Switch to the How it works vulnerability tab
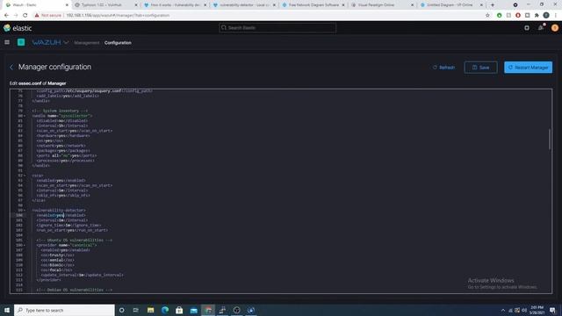The height and width of the screenshot is (316, 562). pos(175,5)
